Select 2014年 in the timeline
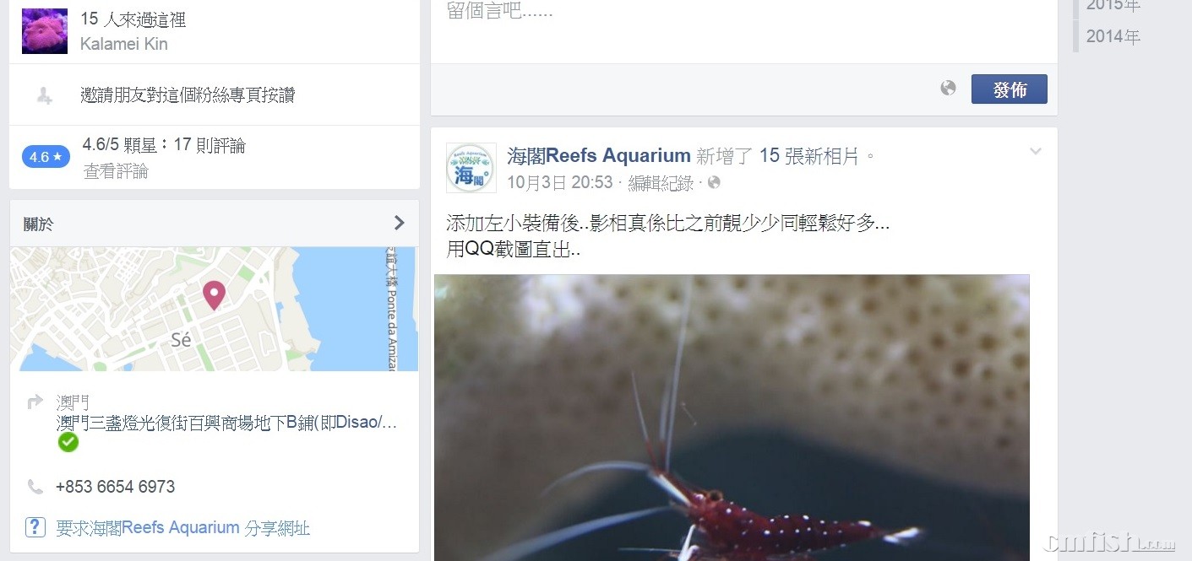The image size is (1192, 561). 1113,36
